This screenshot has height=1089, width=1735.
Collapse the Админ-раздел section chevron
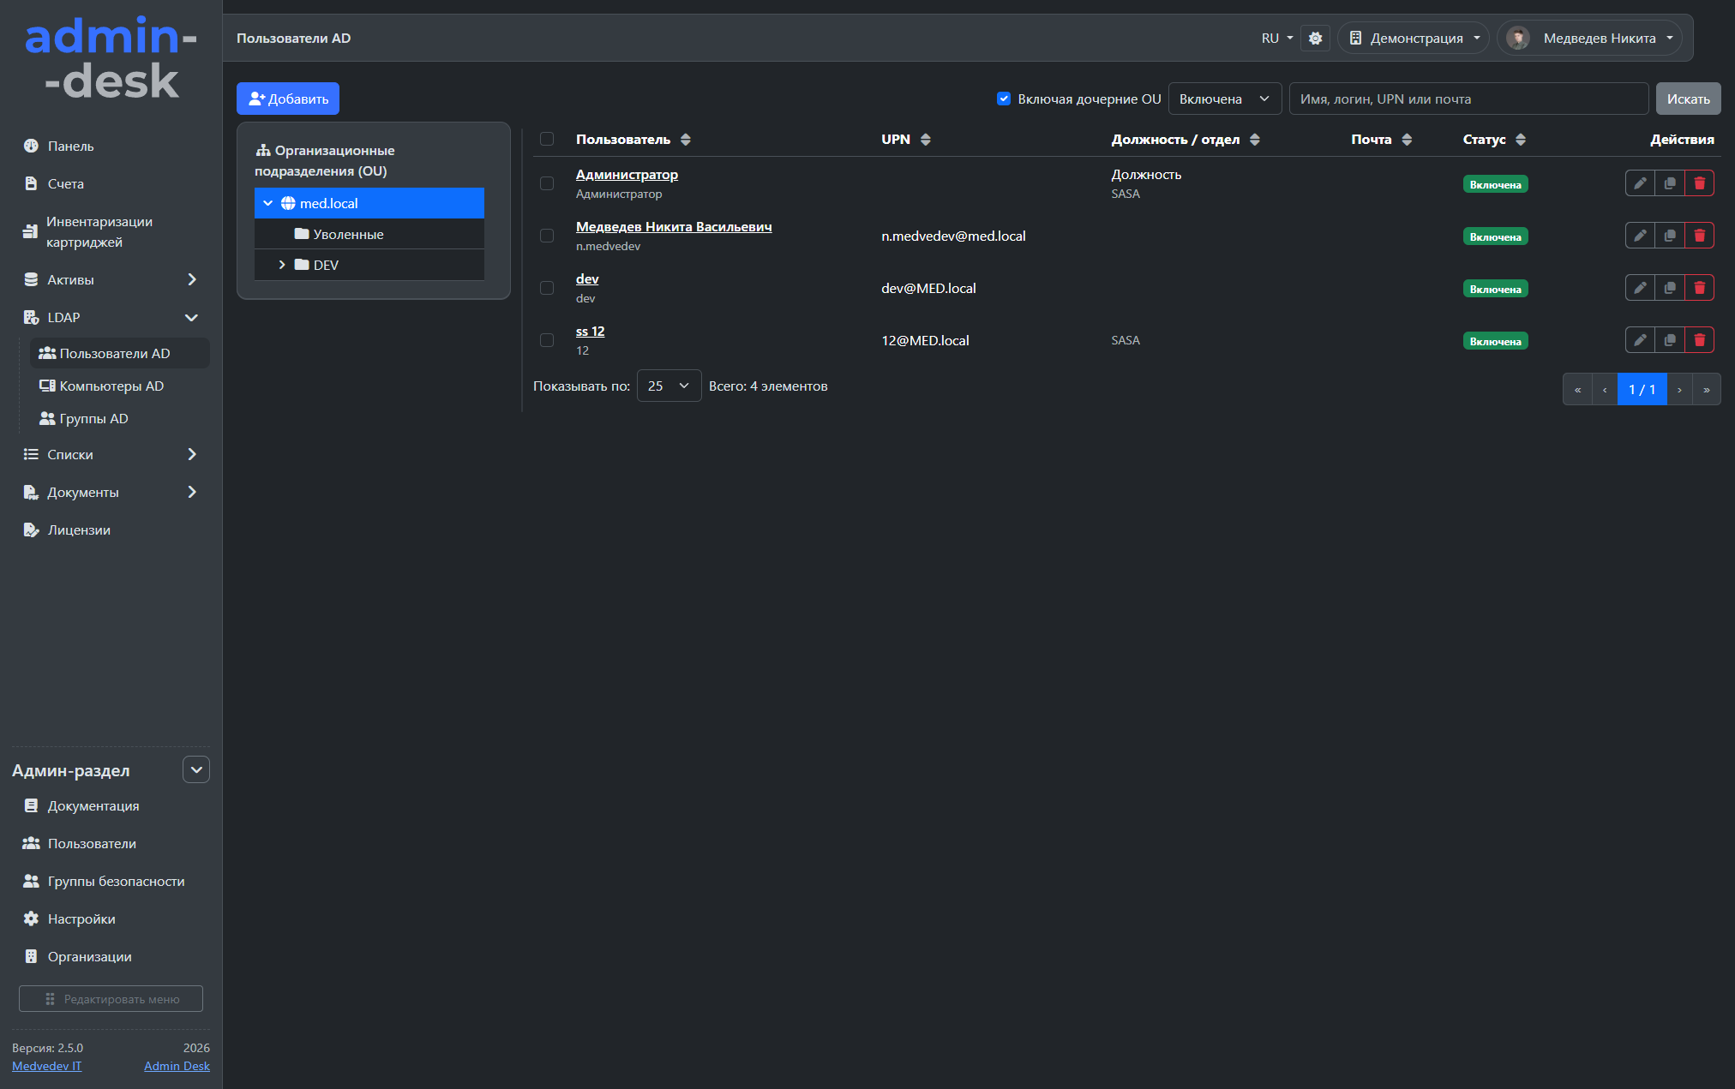tap(196, 769)
